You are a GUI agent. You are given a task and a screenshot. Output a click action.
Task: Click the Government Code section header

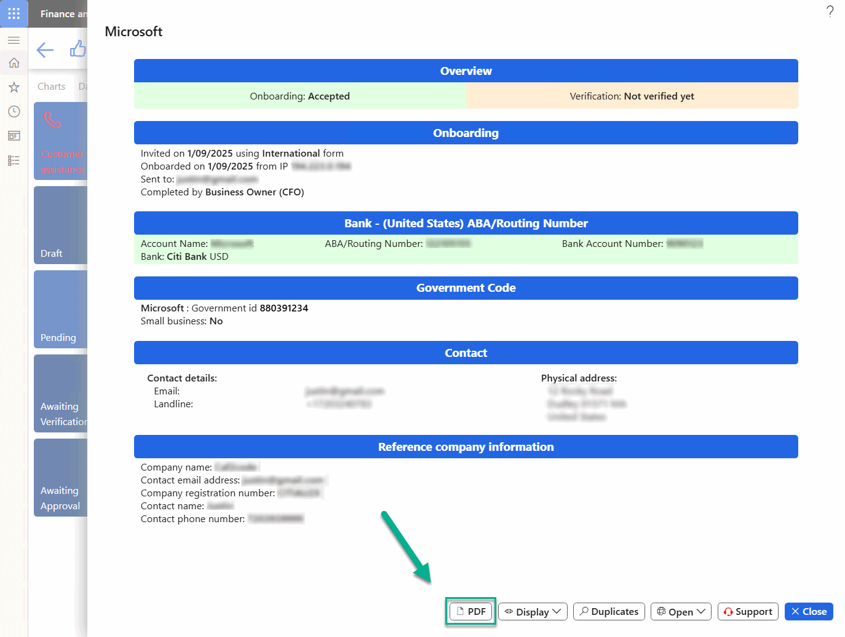pyautogui.click(x=466, y=287)
